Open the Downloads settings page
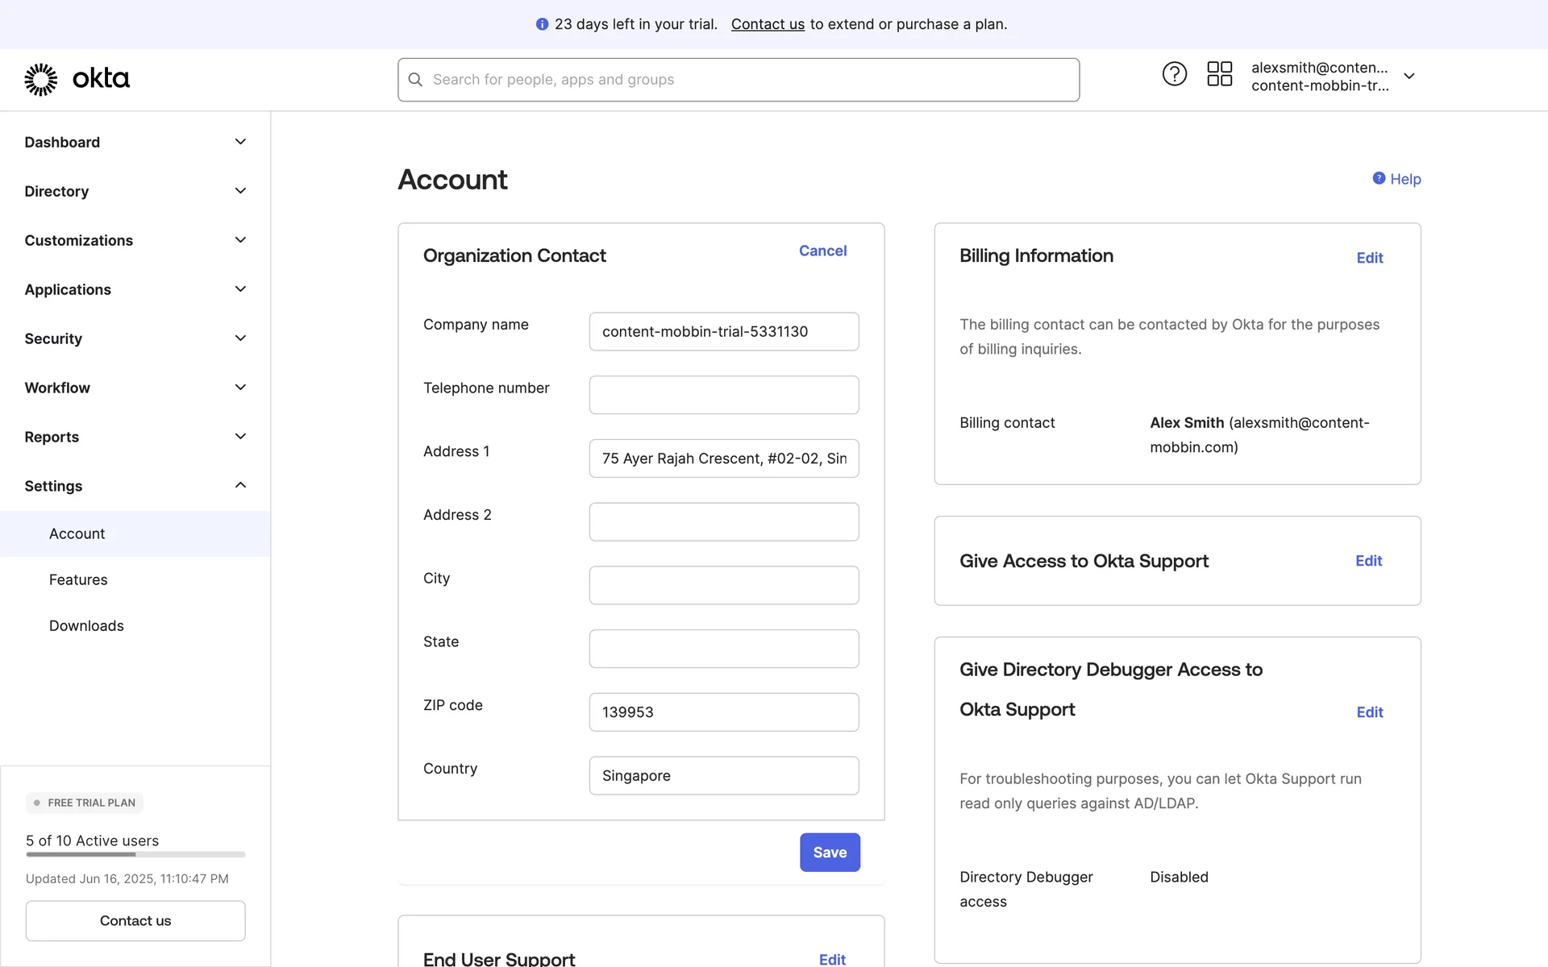 pos(86,625)
